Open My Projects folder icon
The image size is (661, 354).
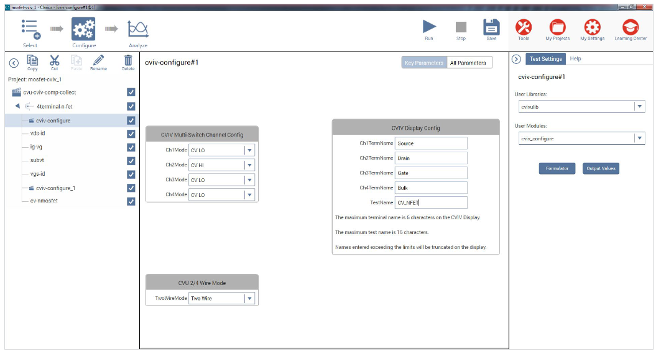pos(557,27)
